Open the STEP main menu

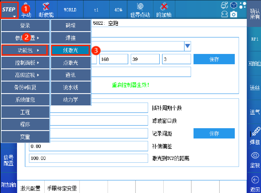[10, 10]
